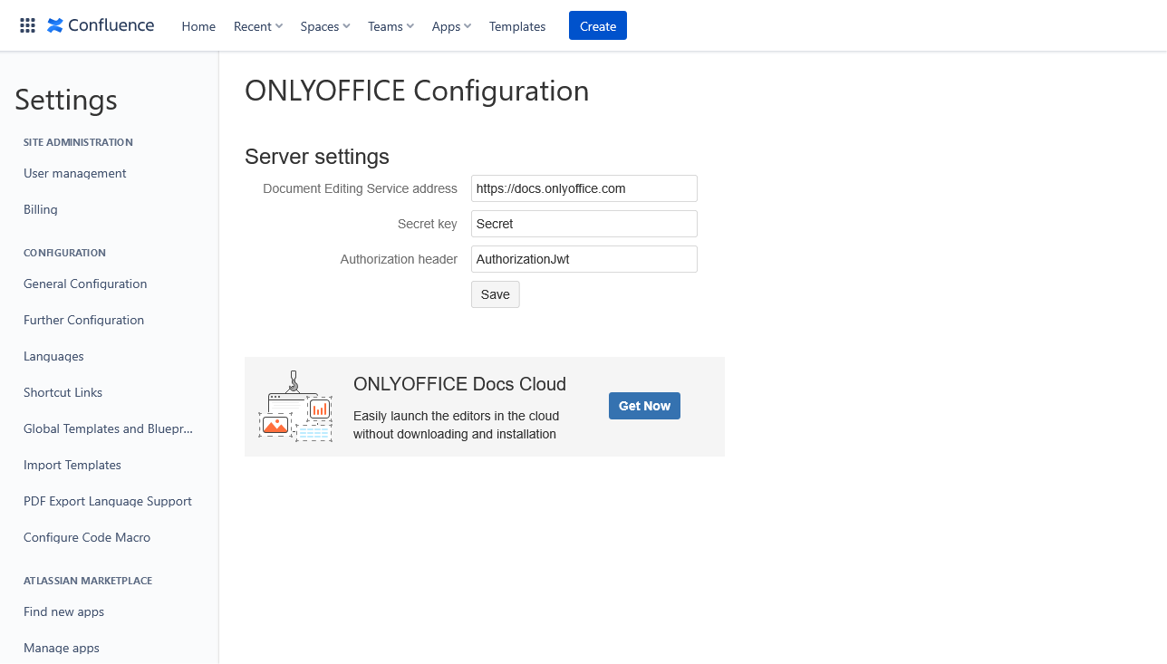Open the app switcher grid icon
Viewport: 1167px width, 664px height.
pyautogui.click(x=27, y=25)
